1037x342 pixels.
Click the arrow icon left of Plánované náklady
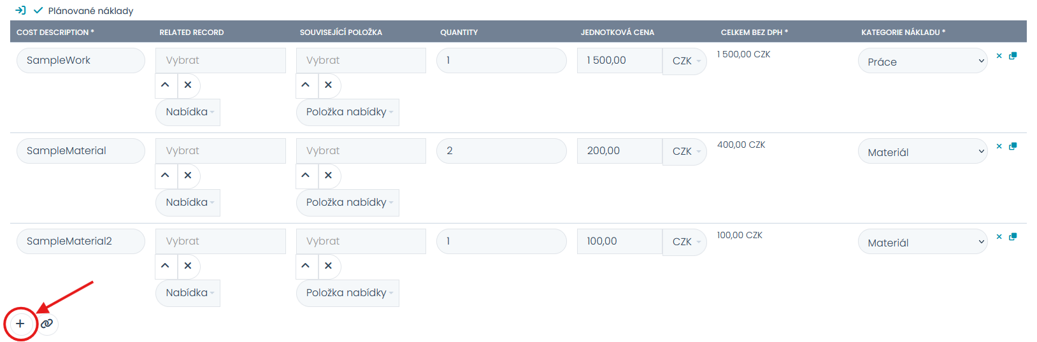[20, 10]
